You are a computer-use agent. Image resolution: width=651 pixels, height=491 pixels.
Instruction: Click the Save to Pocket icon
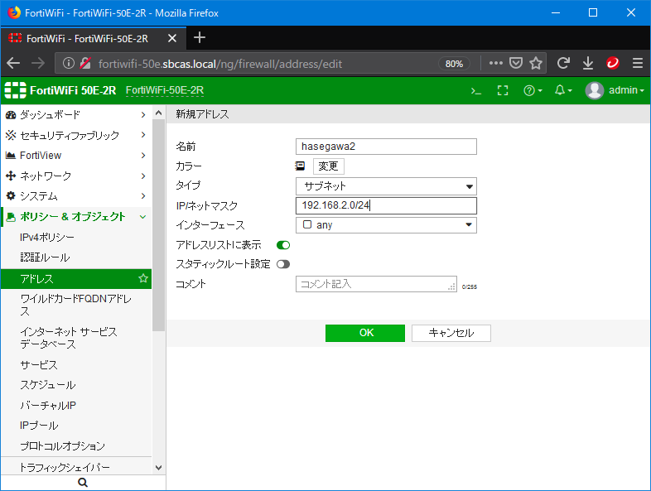click(x=516, y=63)
